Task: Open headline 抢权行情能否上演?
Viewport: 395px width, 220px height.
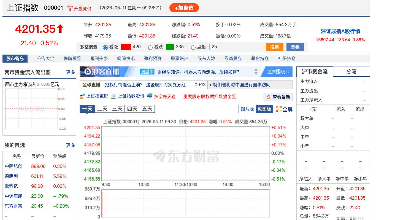Action: 124,85
